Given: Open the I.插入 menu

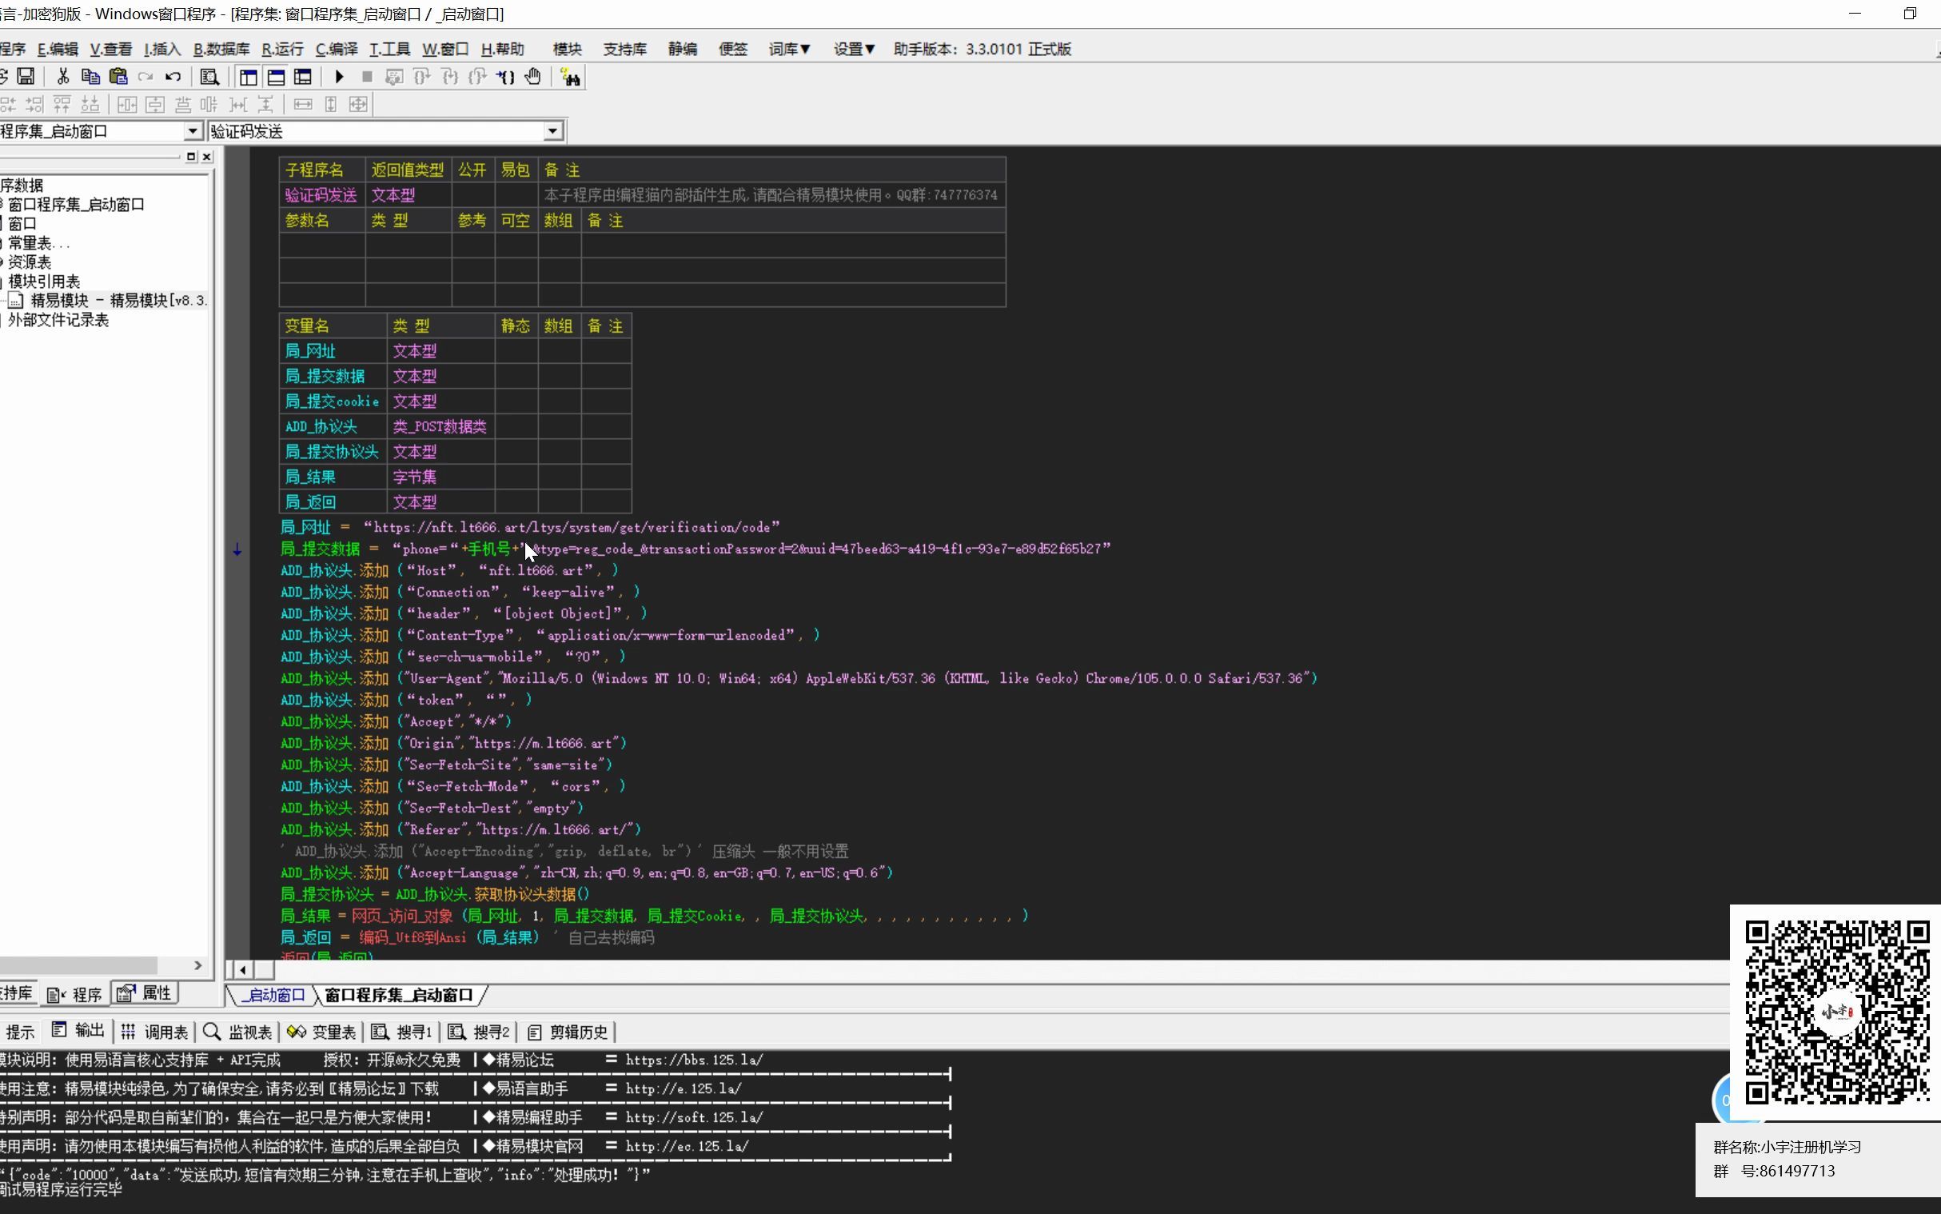Looking at the screenshot, I should 163,49.
